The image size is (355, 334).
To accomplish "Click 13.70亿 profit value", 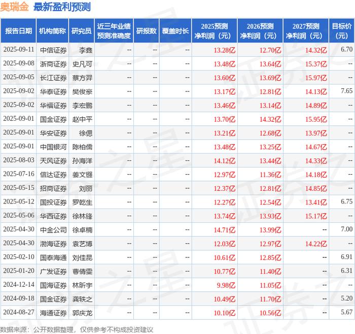I will [225, 119].
